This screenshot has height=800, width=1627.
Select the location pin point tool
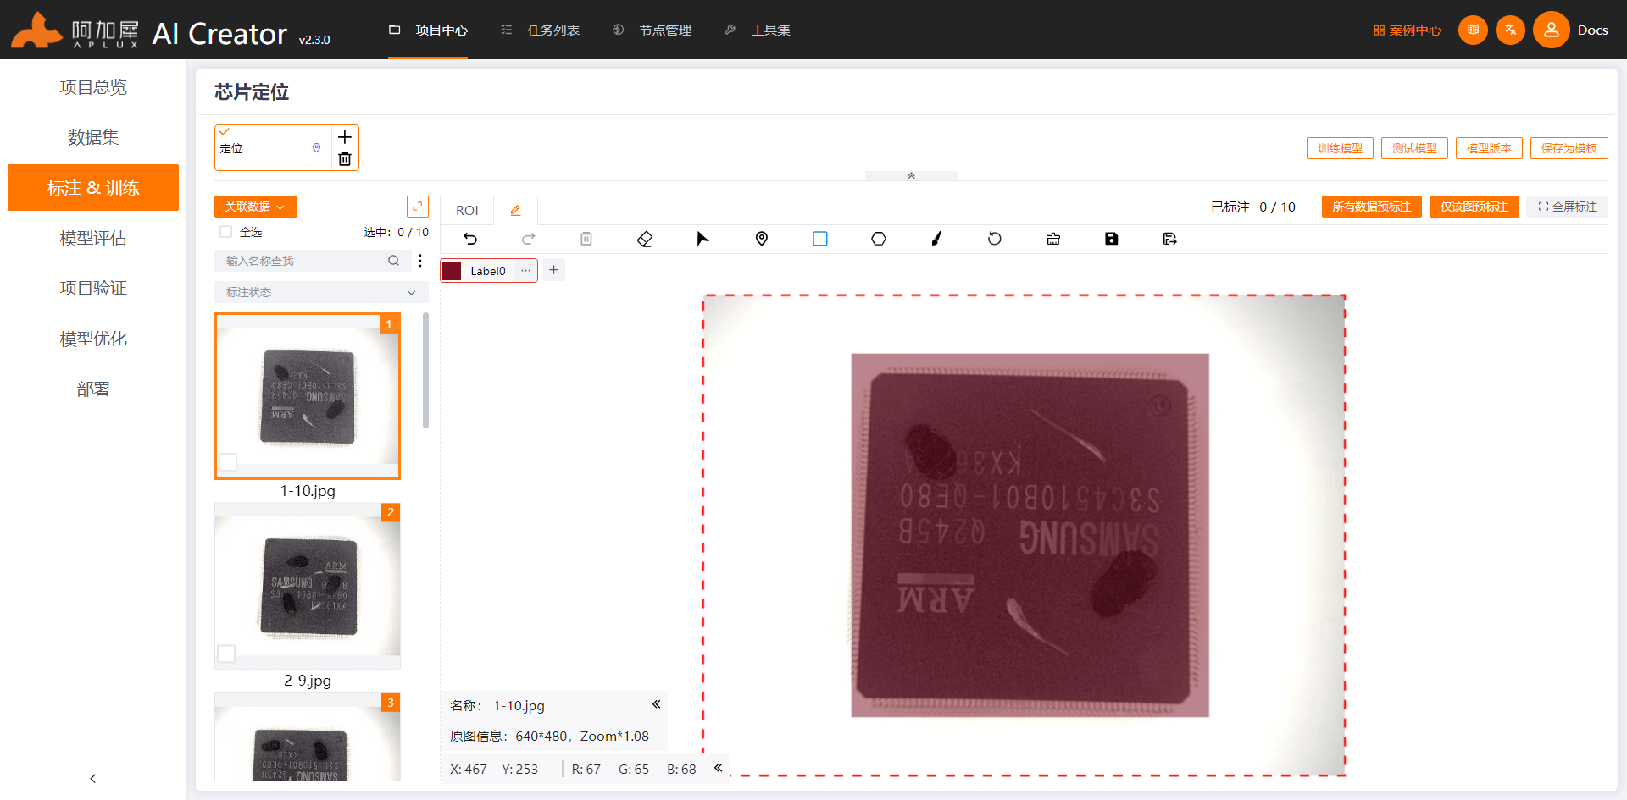pos(762,239)
